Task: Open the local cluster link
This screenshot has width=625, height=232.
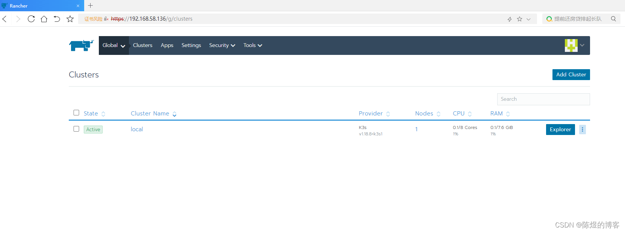Action: [x=137, y=129]
